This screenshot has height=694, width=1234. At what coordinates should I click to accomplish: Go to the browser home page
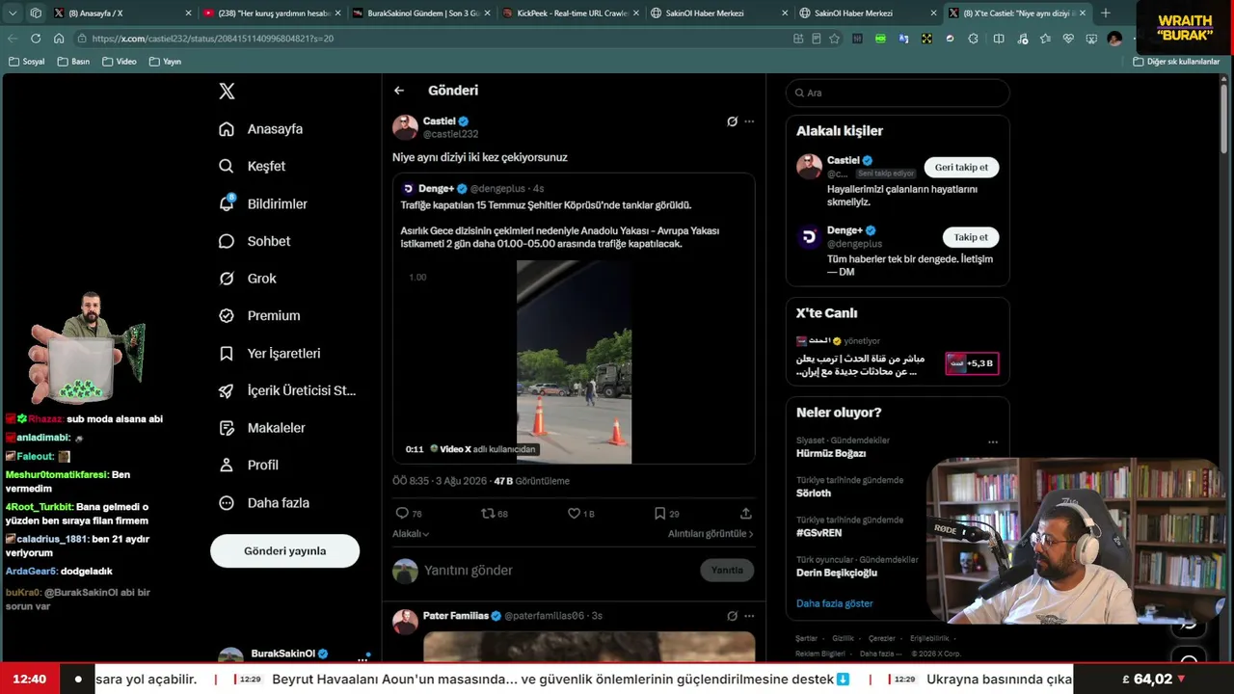click(x=59, y=39)
